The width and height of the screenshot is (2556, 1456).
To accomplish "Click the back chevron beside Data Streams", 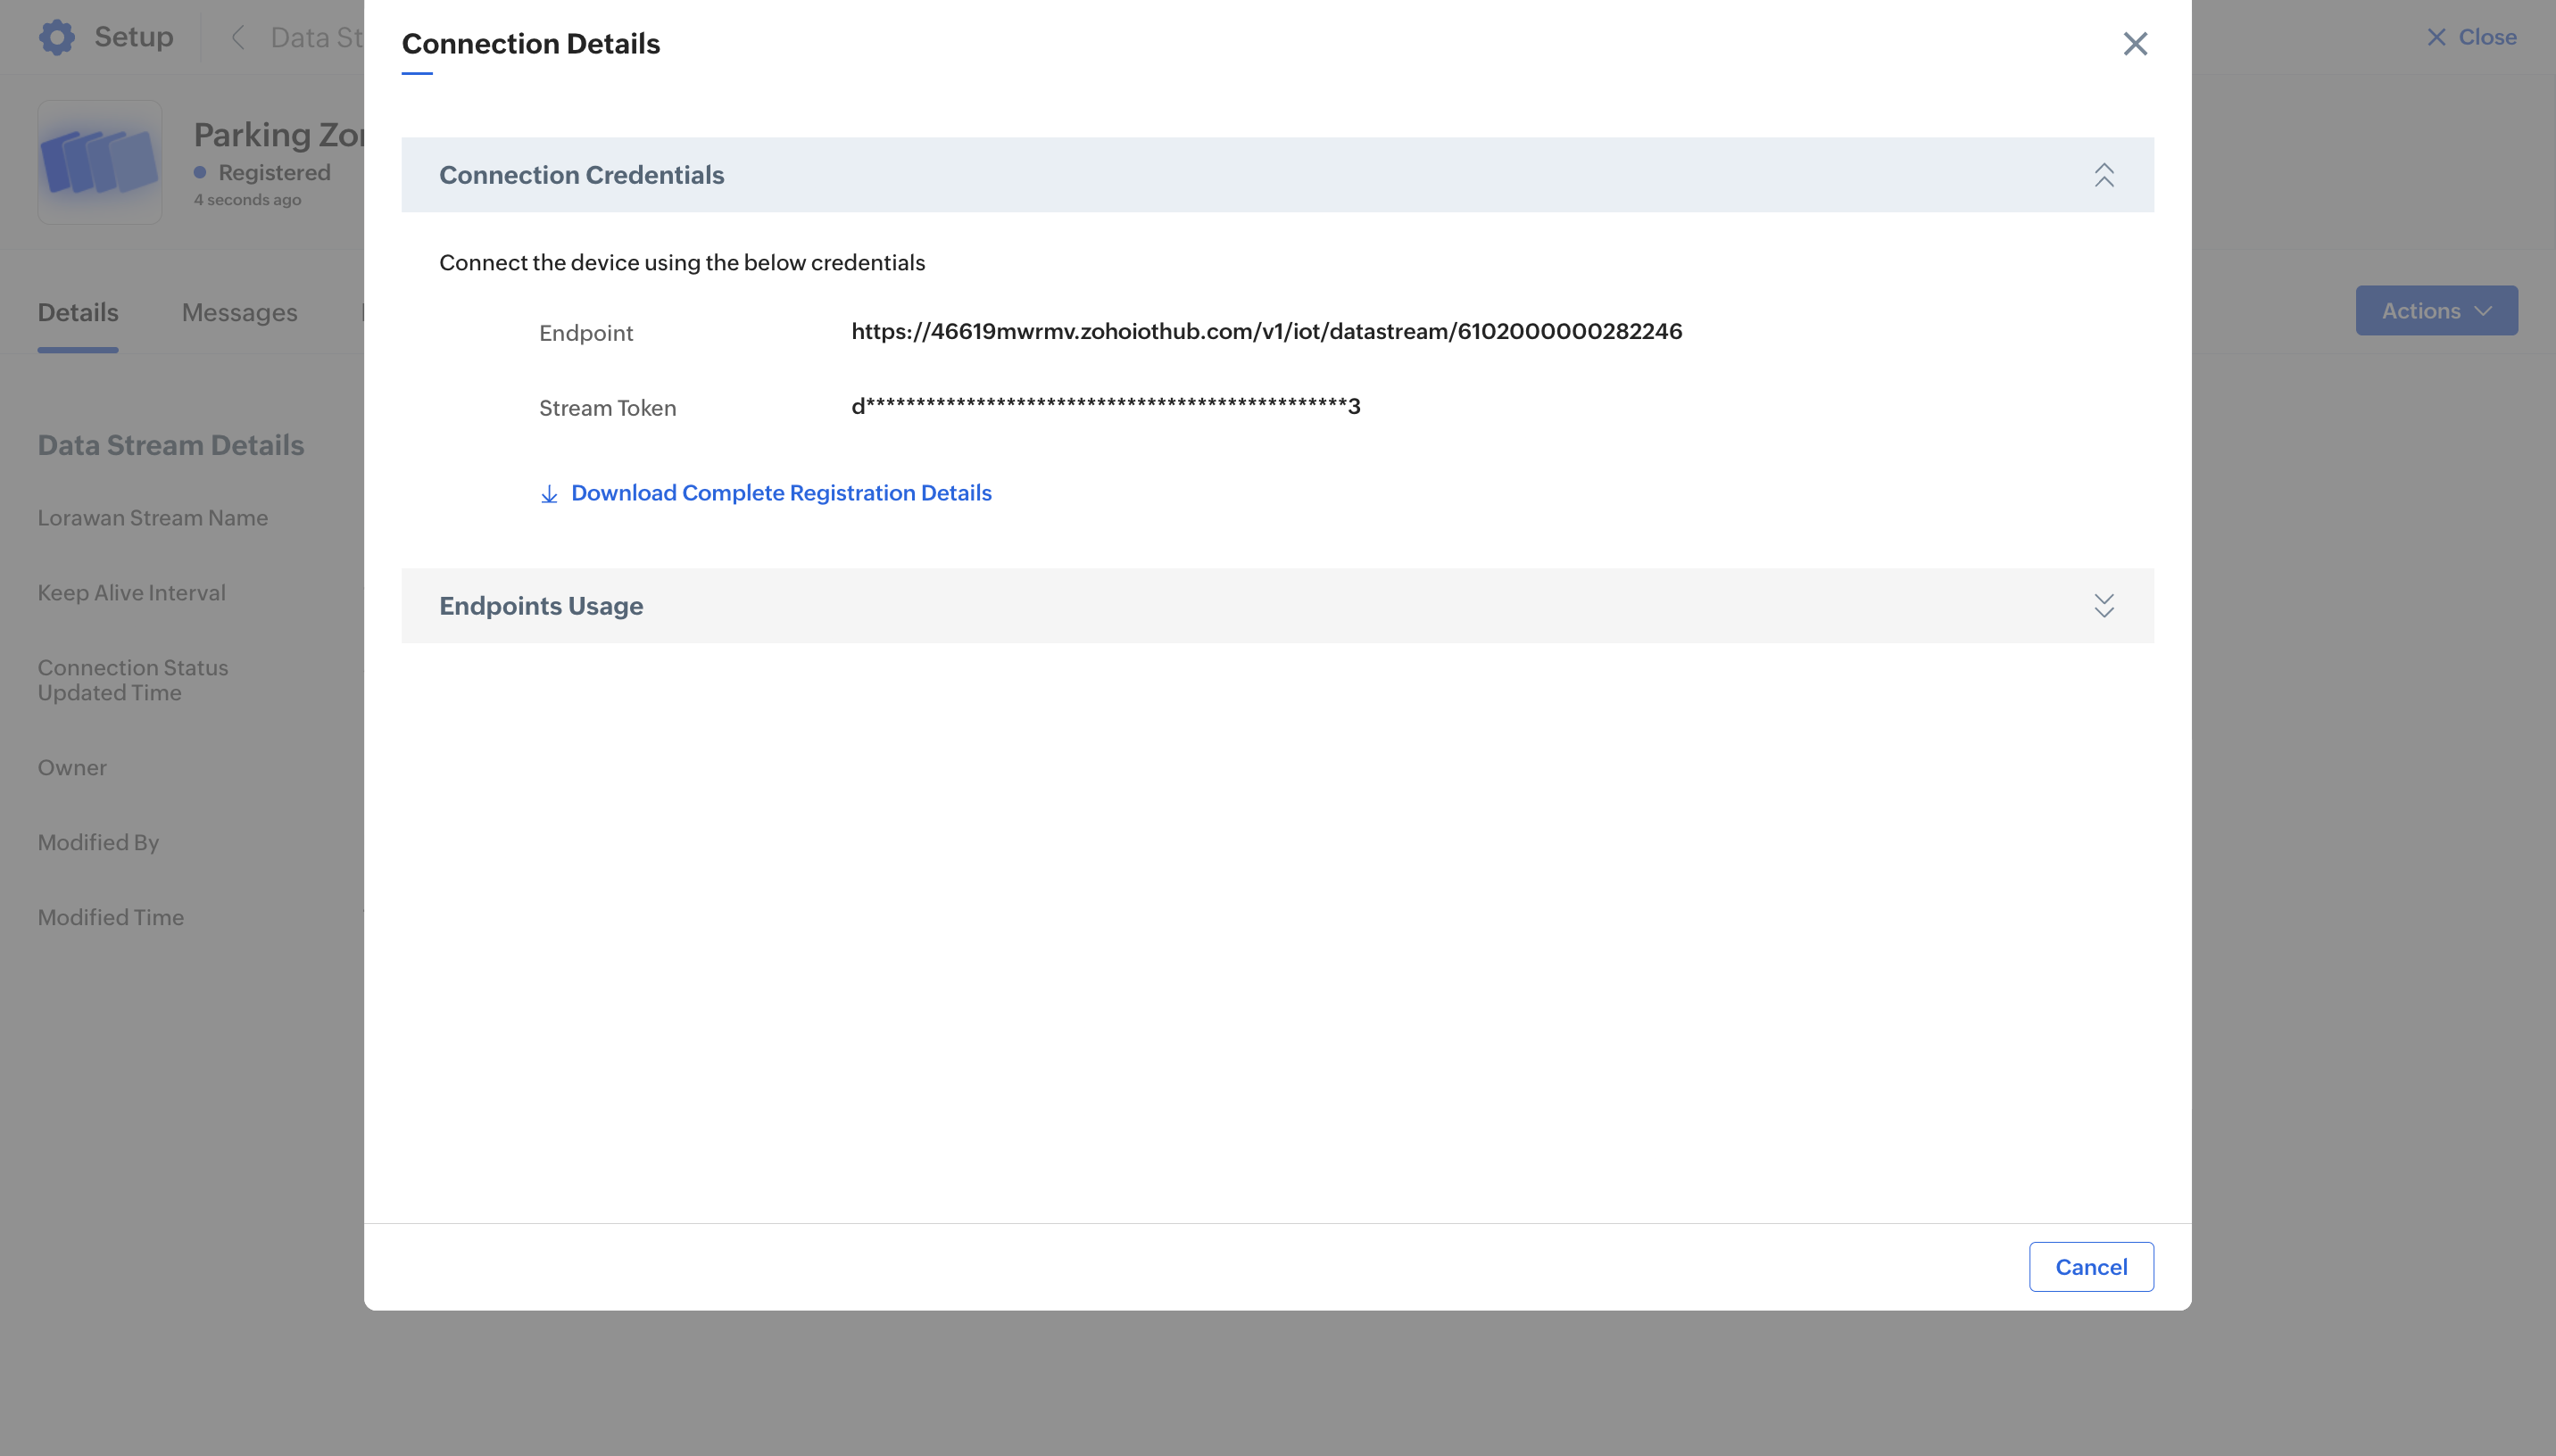I will (238, 38).
